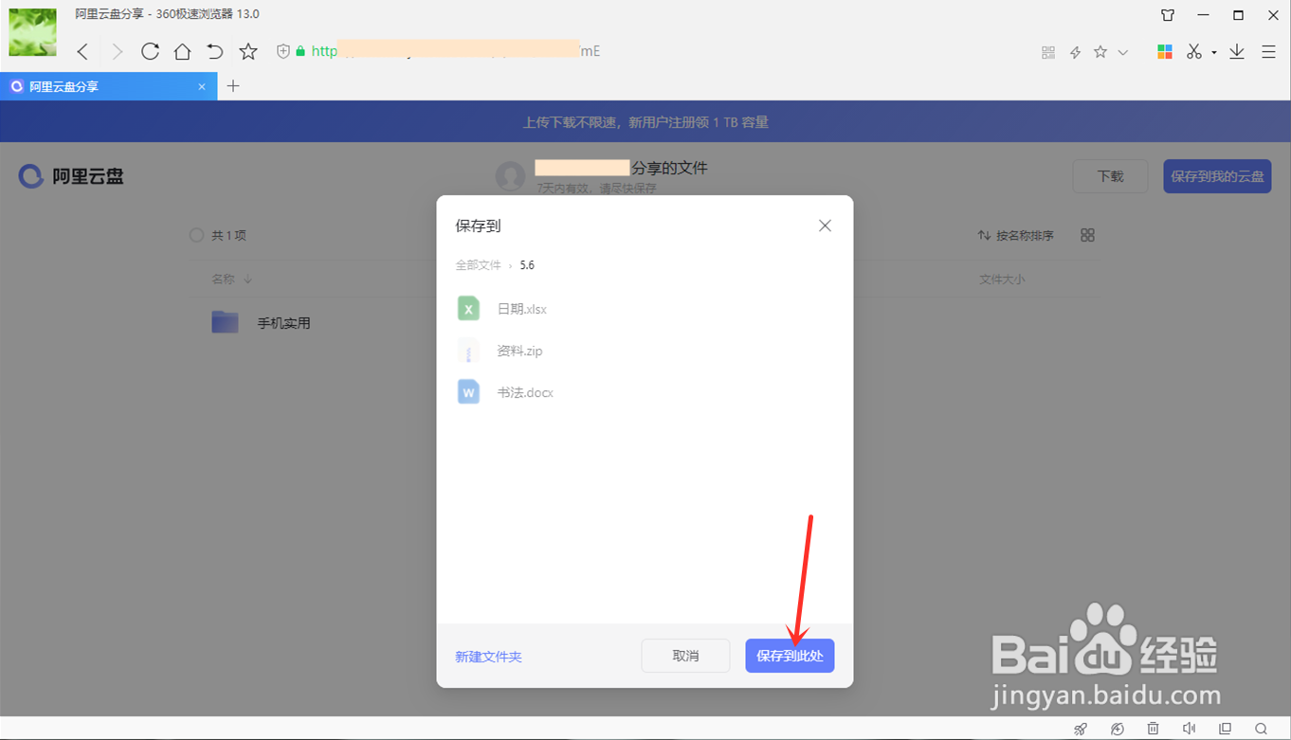Viewport: 1291px width, 740px height.
Task: Toggle the sound speaker icon in status bar
Action: click(x=1190, y=729)
